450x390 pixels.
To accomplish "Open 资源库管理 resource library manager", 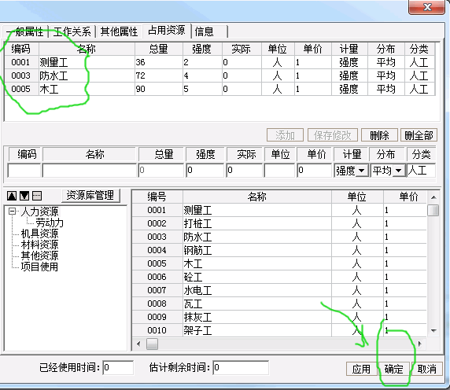I will 90,196.
